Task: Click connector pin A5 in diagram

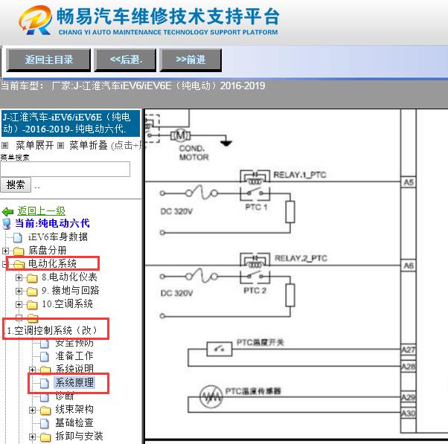Action: [409, 182]
